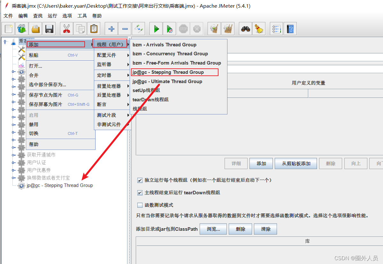Click the gear icon of 获取开通城市
This screenshot has width=383, height=264.
pyautogui.click(x=21, y=155)
